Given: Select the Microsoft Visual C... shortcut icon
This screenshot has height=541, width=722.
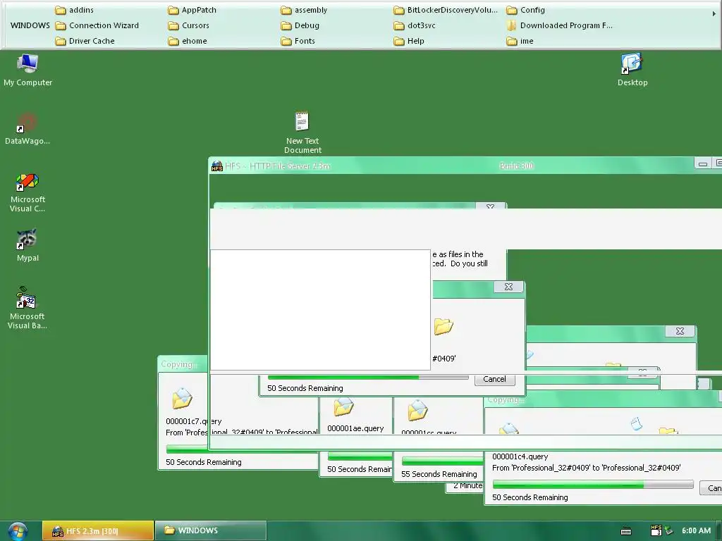Looking at the screenshot, I should click(x=27, y=192).
